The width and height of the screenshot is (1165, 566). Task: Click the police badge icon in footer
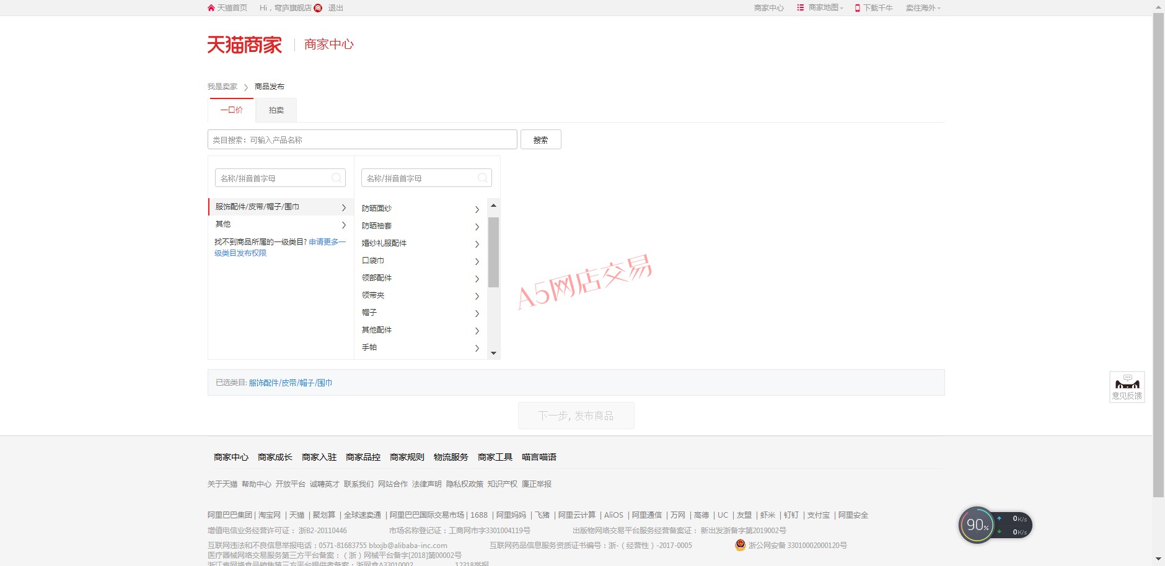tap(740, 545)
